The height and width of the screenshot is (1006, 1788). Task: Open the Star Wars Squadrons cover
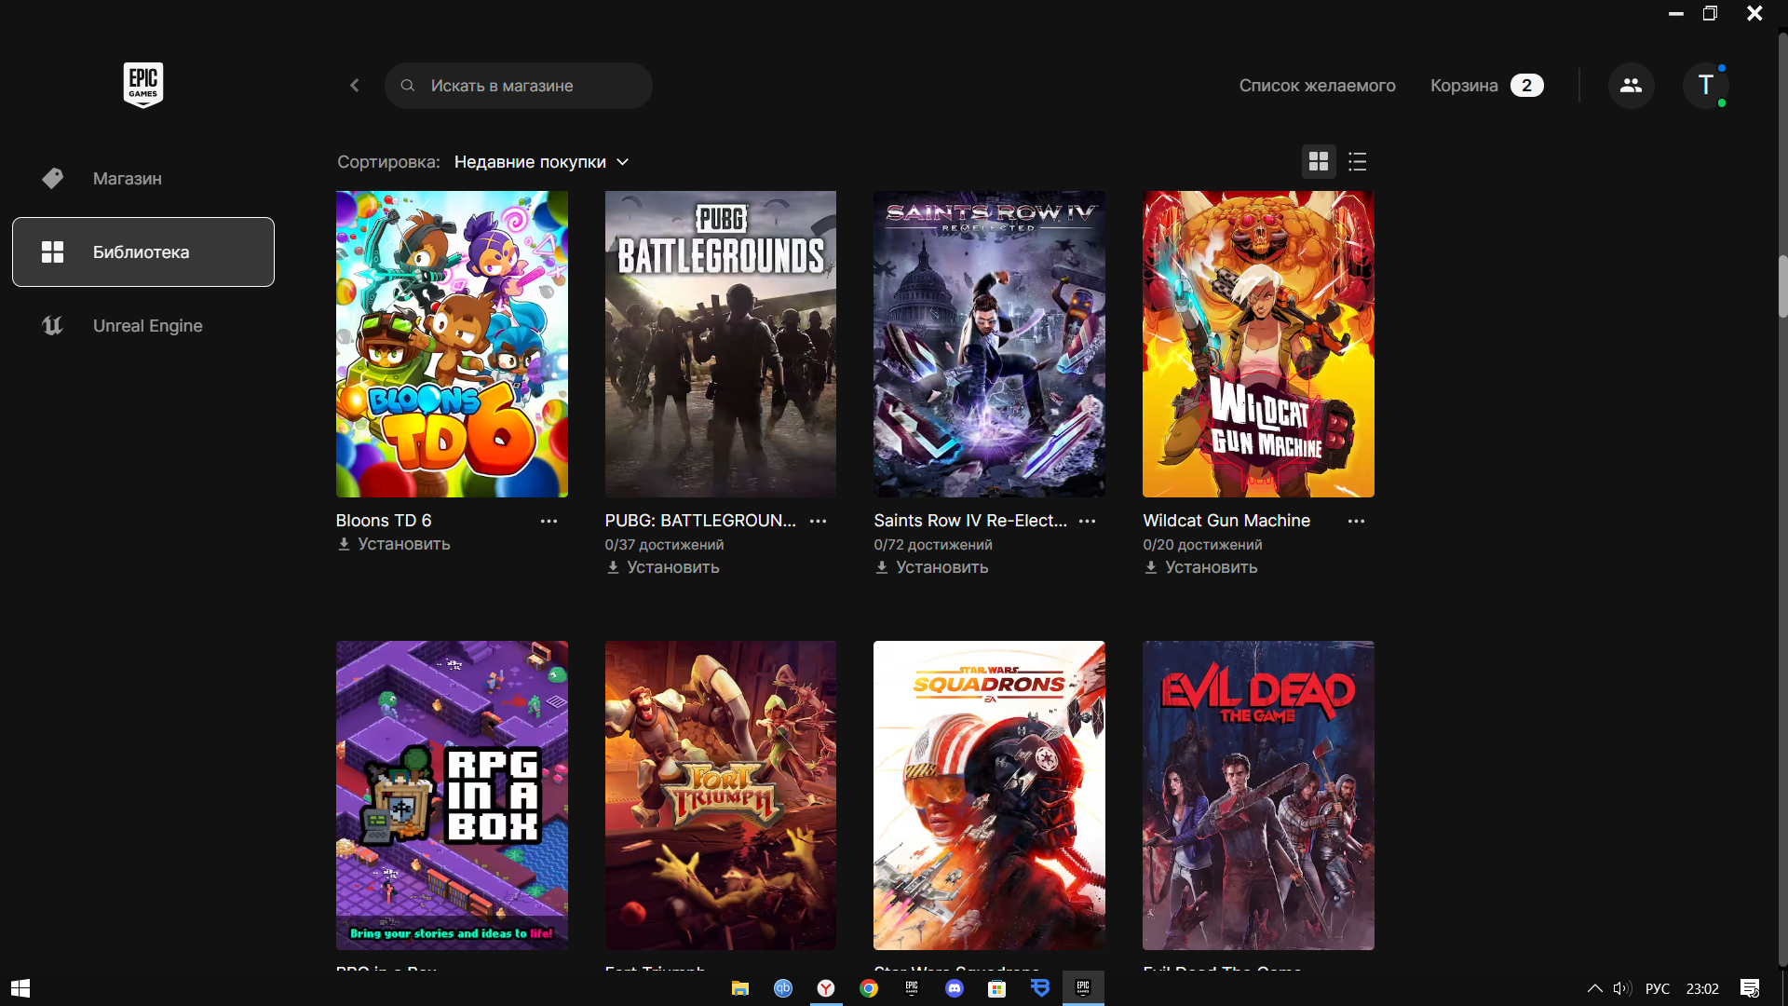click(989, 795)
